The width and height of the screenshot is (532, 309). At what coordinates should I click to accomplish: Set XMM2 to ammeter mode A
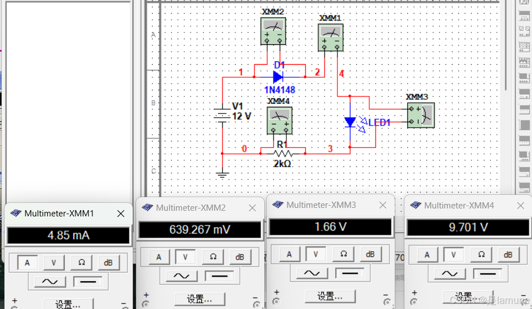(159, 257)
